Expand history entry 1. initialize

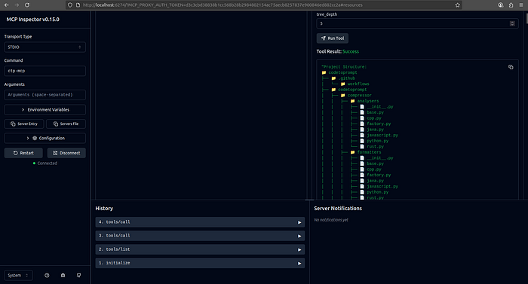200,263
